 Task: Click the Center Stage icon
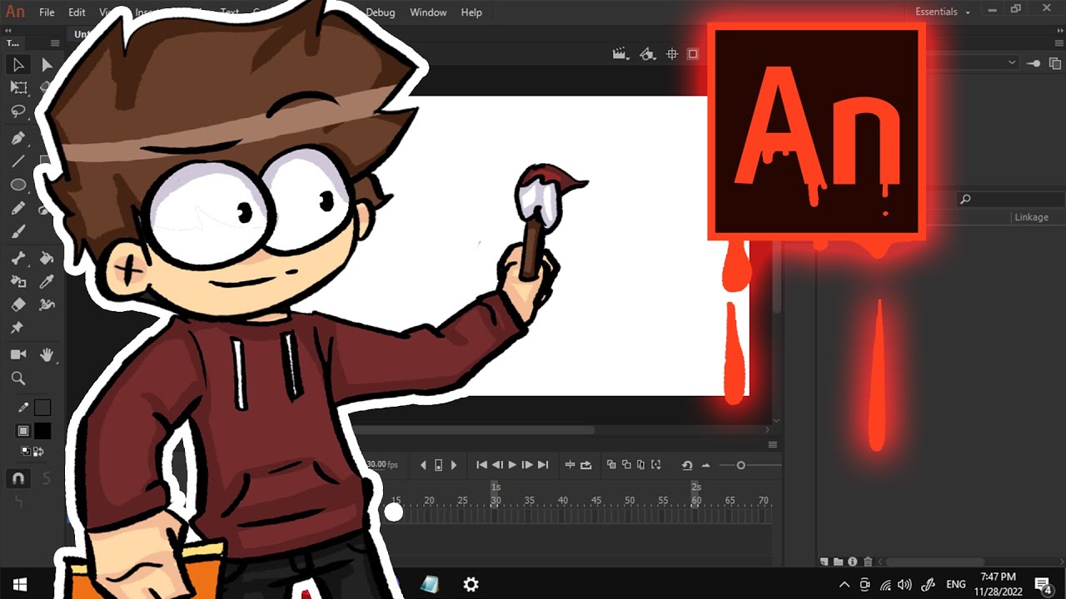click(672, 54)
